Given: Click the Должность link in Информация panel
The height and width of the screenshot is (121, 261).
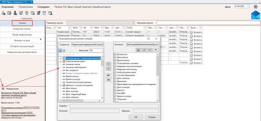Looking at the screenshot, I should pyautogui.click(x=19, y=94).
